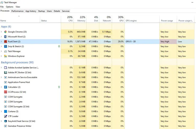Click the Adobe IPC Broker icon
The height and width of the screenshot is (129, 196).
(x=6, y=73)
